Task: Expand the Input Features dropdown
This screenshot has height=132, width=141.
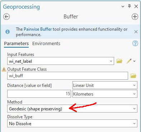Action: coord(111,61)
